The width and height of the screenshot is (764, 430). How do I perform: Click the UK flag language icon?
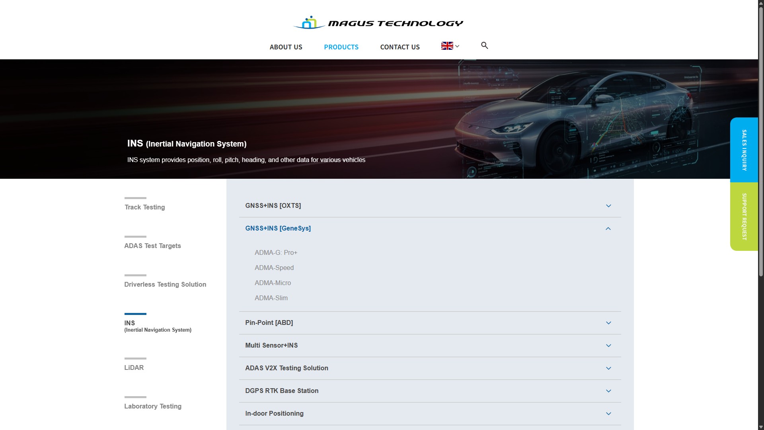tap(447, 46)
